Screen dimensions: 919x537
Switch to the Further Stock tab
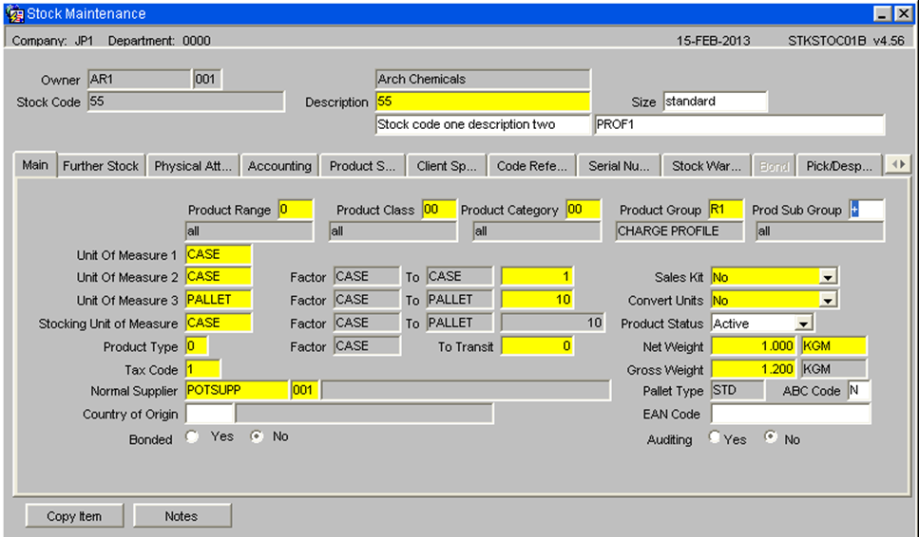101,166
